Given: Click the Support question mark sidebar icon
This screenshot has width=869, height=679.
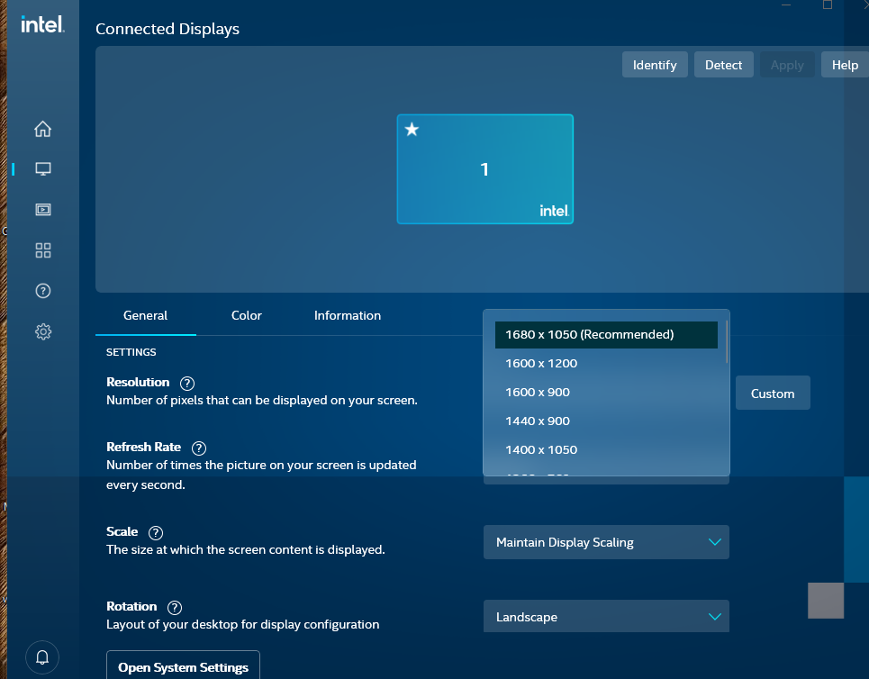Looking at the screenshot, I should click(42, 291).
